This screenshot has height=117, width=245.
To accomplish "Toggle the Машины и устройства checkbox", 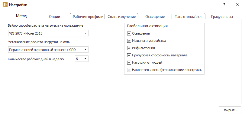I will click(129, 41).
